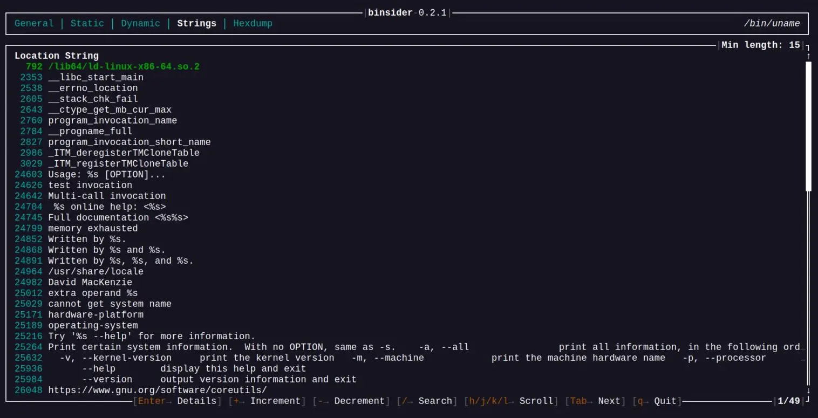Select the cannot get system name row

(x=408, y=304)
